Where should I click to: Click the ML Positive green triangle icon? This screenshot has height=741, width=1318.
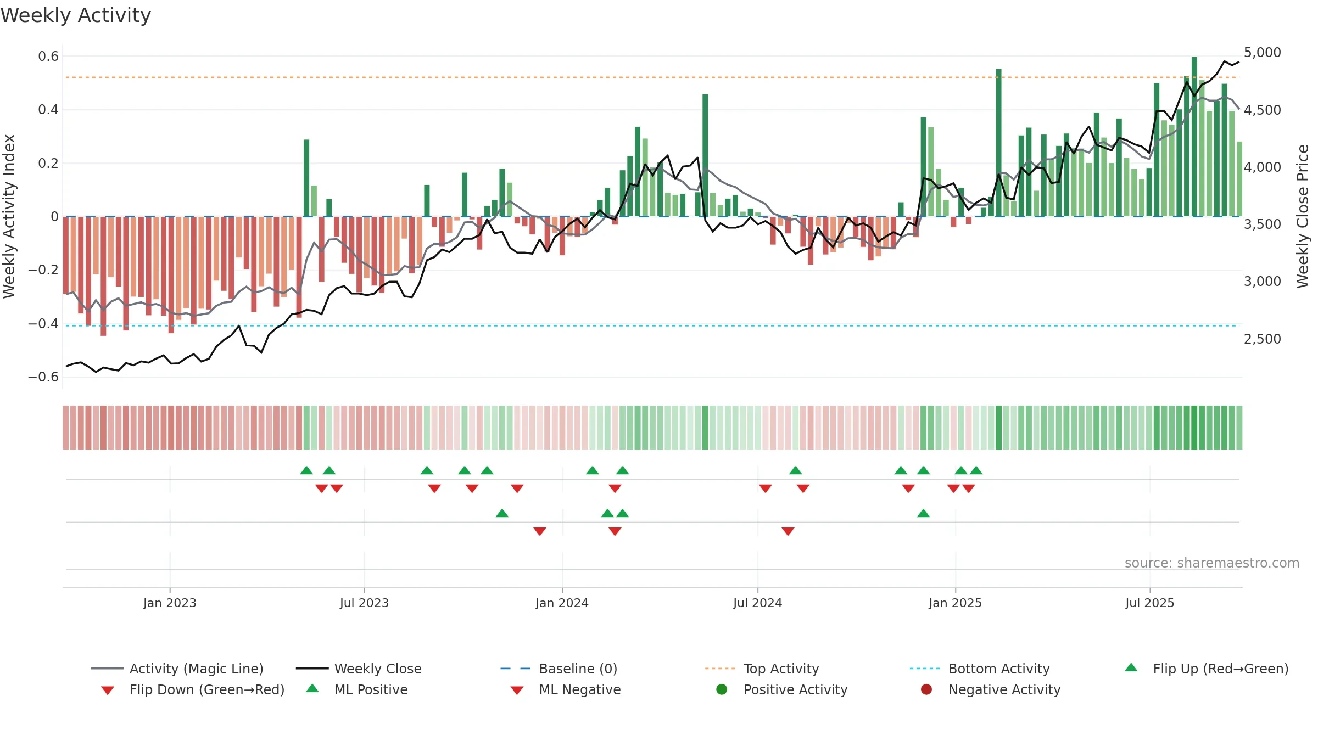point(312,688)
